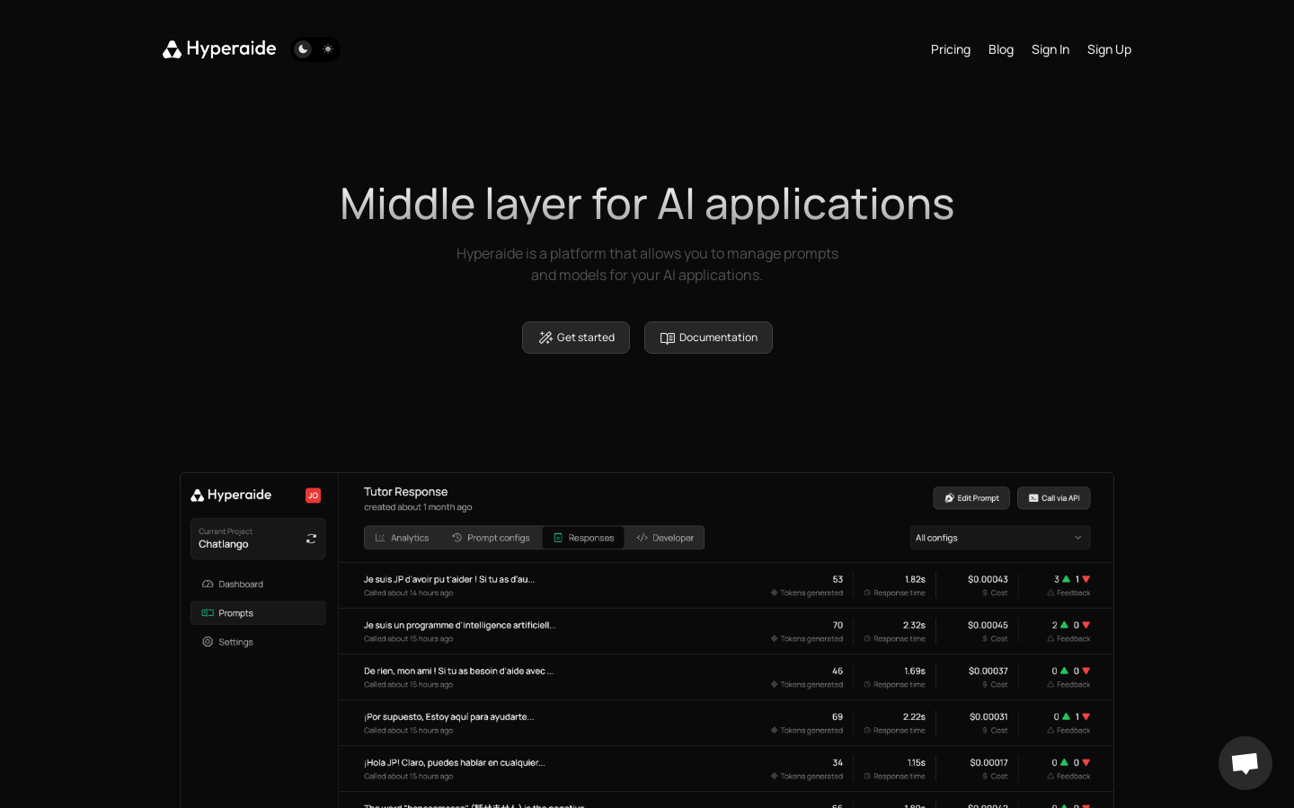
Task: Open the Prompt configs tab
Action: point(491,538)
